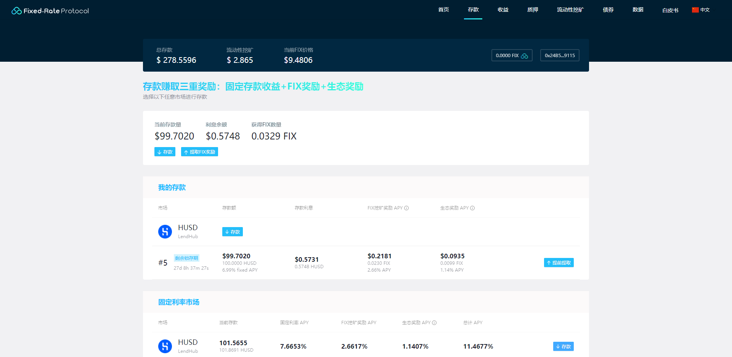Click the 固定利率市场 section heading
This screenshot has height=357, width=732.
coord(179,302)
